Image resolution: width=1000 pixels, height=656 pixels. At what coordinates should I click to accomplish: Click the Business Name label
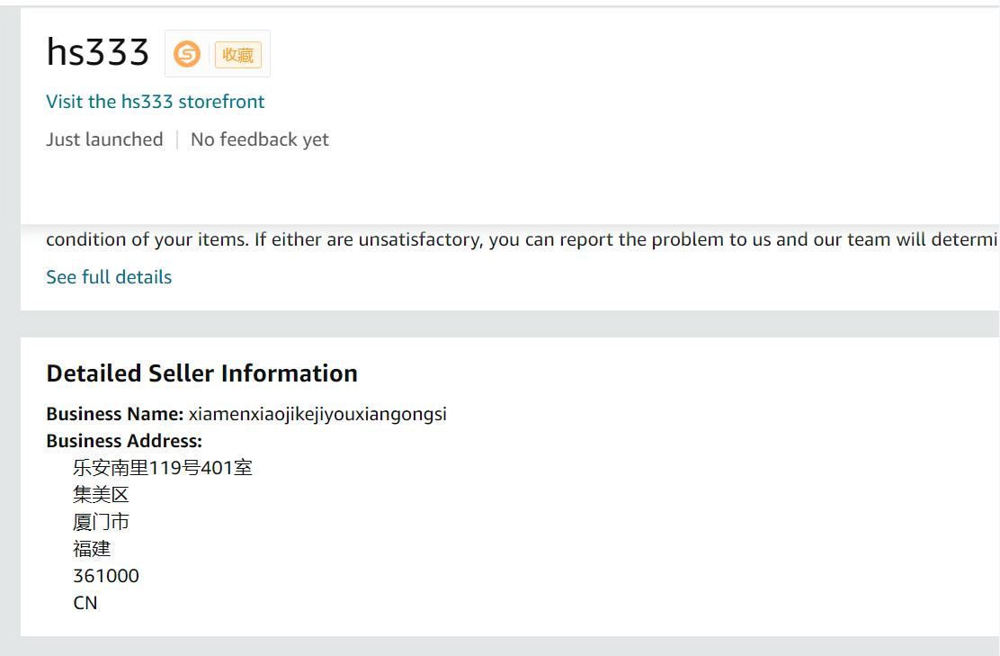coord(114,415)
